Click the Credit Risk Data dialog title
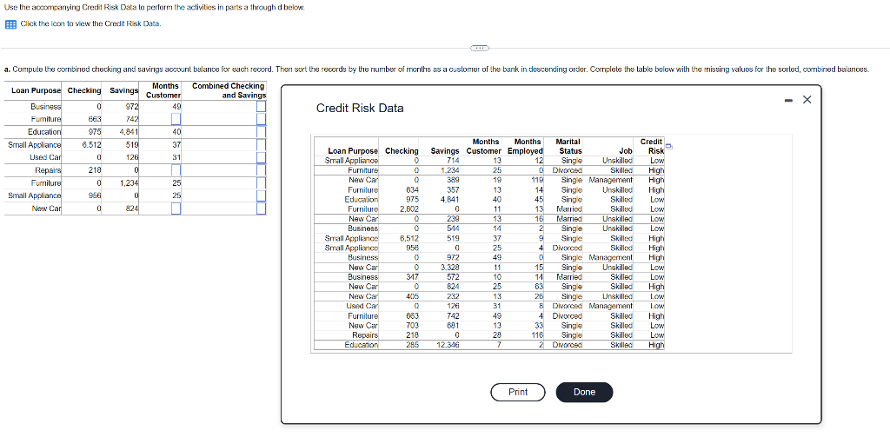 (x=359, y=109)
